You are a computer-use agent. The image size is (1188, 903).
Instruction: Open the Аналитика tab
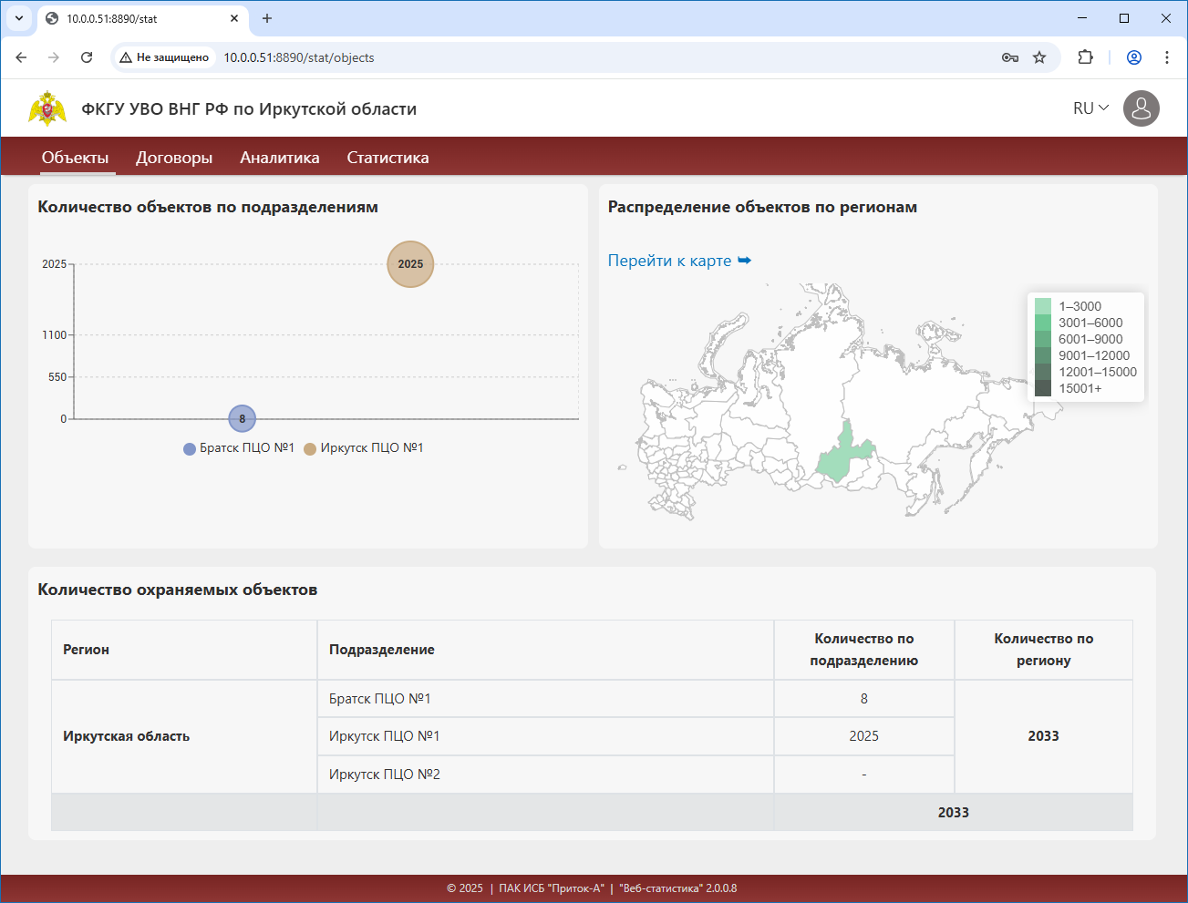(280, 158)
